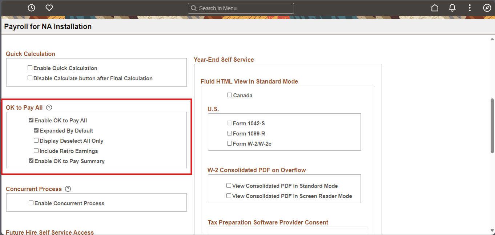Open the Actions three-dot menu

click(x=470, y=8)
